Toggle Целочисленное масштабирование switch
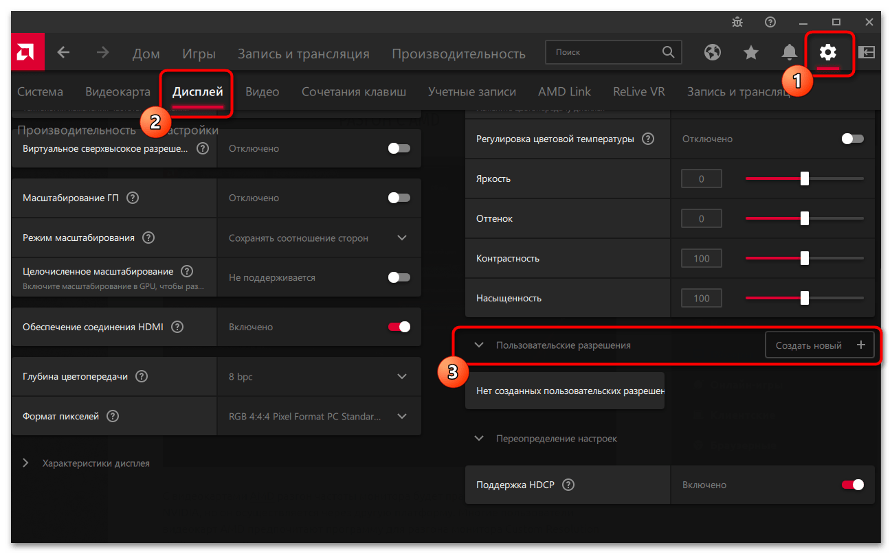Viewport: 892px width, 554px height. (399, 277)
